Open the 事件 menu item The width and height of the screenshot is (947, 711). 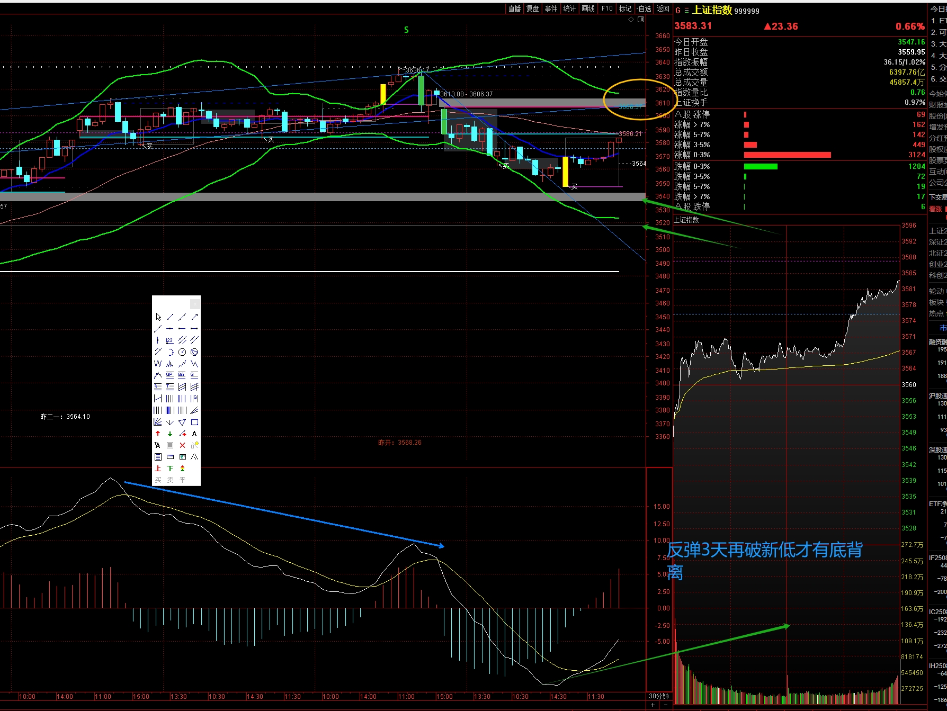551,8
